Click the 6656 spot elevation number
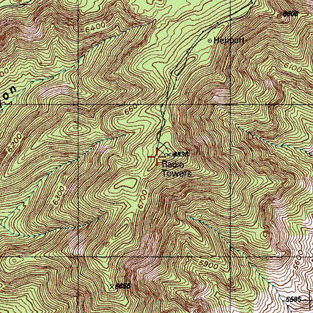 click(123, 286)
